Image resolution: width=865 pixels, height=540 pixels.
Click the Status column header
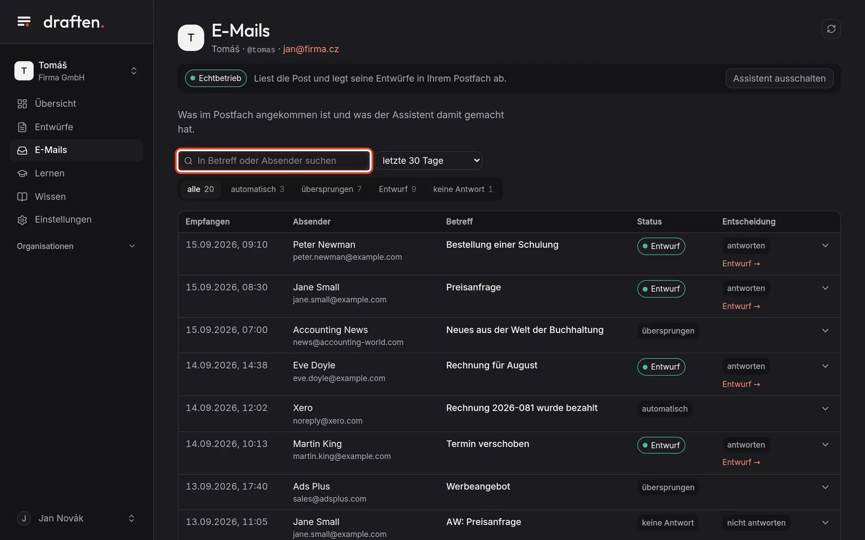(649, 222)
